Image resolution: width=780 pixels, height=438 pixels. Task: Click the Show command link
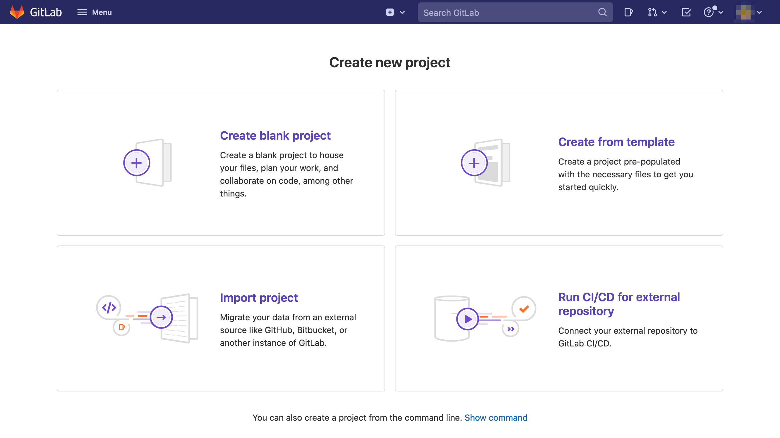point(496,418)
